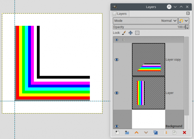The height and width of the screenshot is (139, 194).
Task: Open the layer mode group switcher
Action: point(184,21)
